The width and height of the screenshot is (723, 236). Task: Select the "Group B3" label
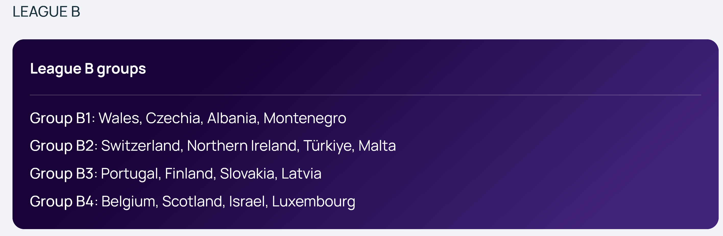pos(62,174)
